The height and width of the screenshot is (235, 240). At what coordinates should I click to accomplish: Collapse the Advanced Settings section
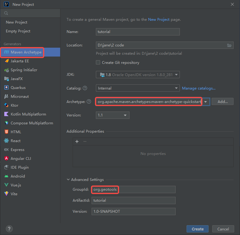68,180
